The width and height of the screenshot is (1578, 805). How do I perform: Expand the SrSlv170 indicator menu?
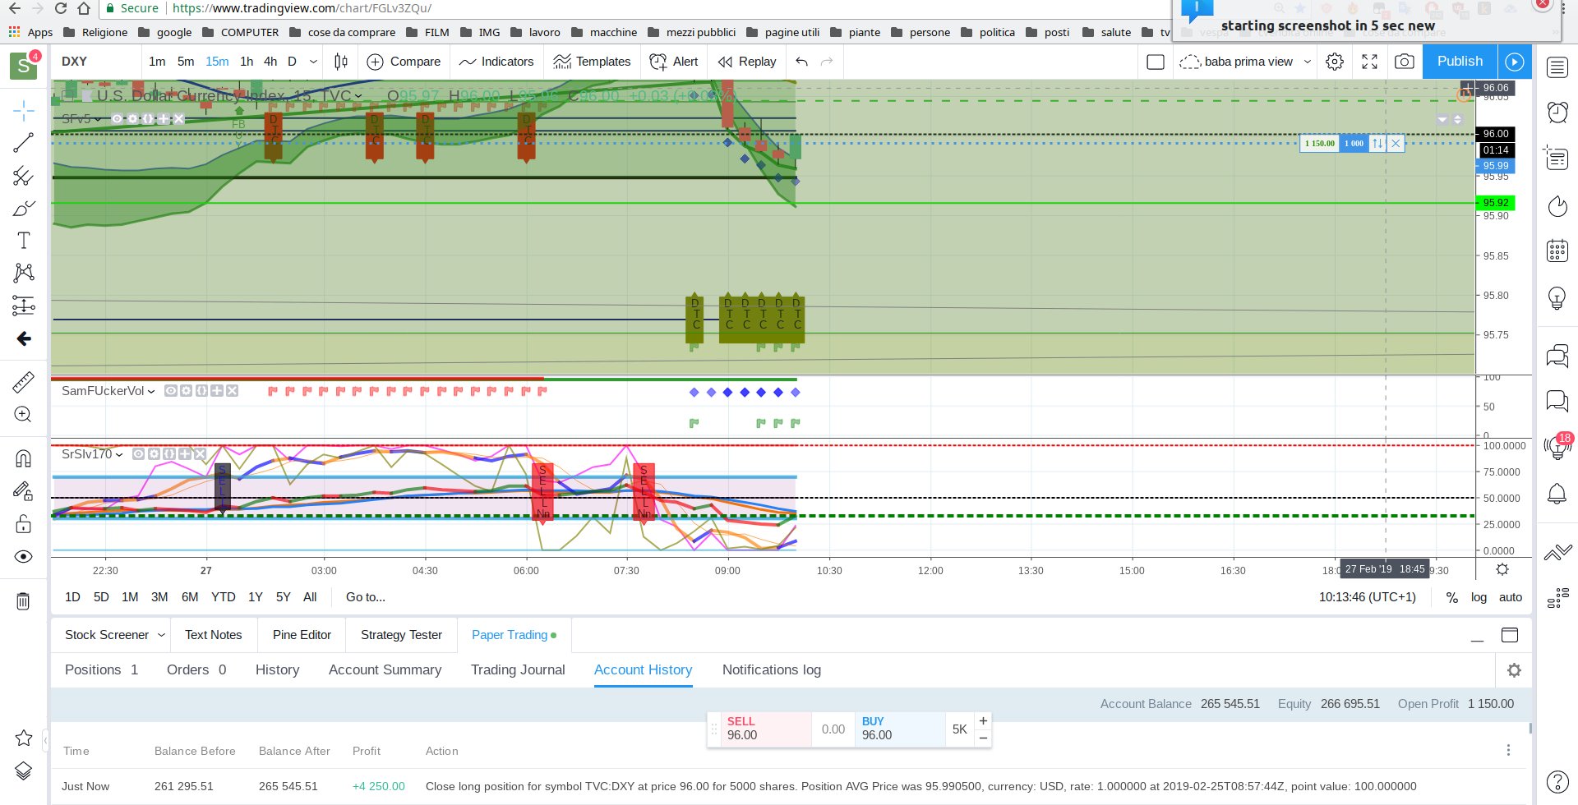point(119,454)
